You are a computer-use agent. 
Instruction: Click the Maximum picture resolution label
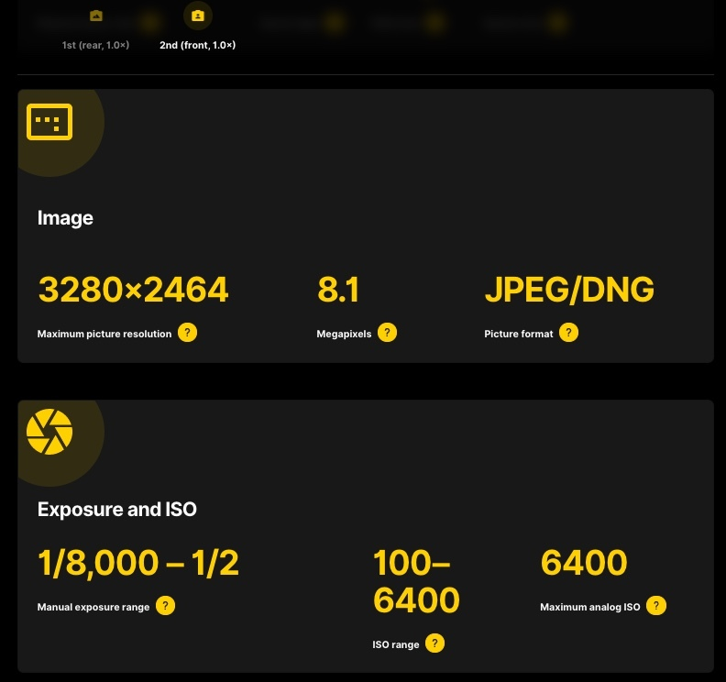(104, 334)
